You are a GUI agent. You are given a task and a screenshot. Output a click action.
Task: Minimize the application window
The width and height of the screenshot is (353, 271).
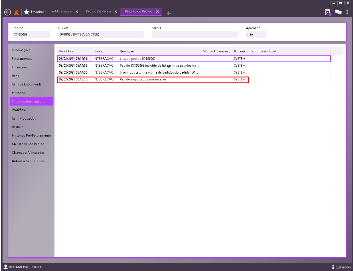tap(334, 3)
